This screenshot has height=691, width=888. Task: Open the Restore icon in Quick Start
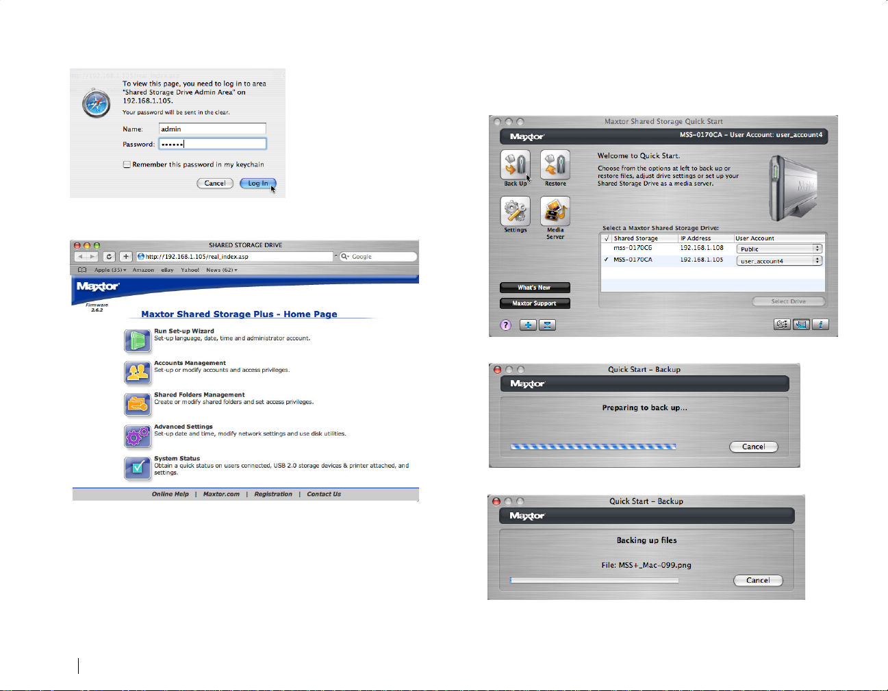[x=555, y=165]
